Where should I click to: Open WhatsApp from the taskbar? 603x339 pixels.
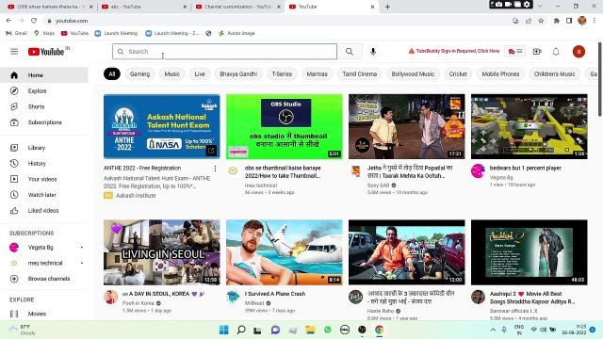328,330
